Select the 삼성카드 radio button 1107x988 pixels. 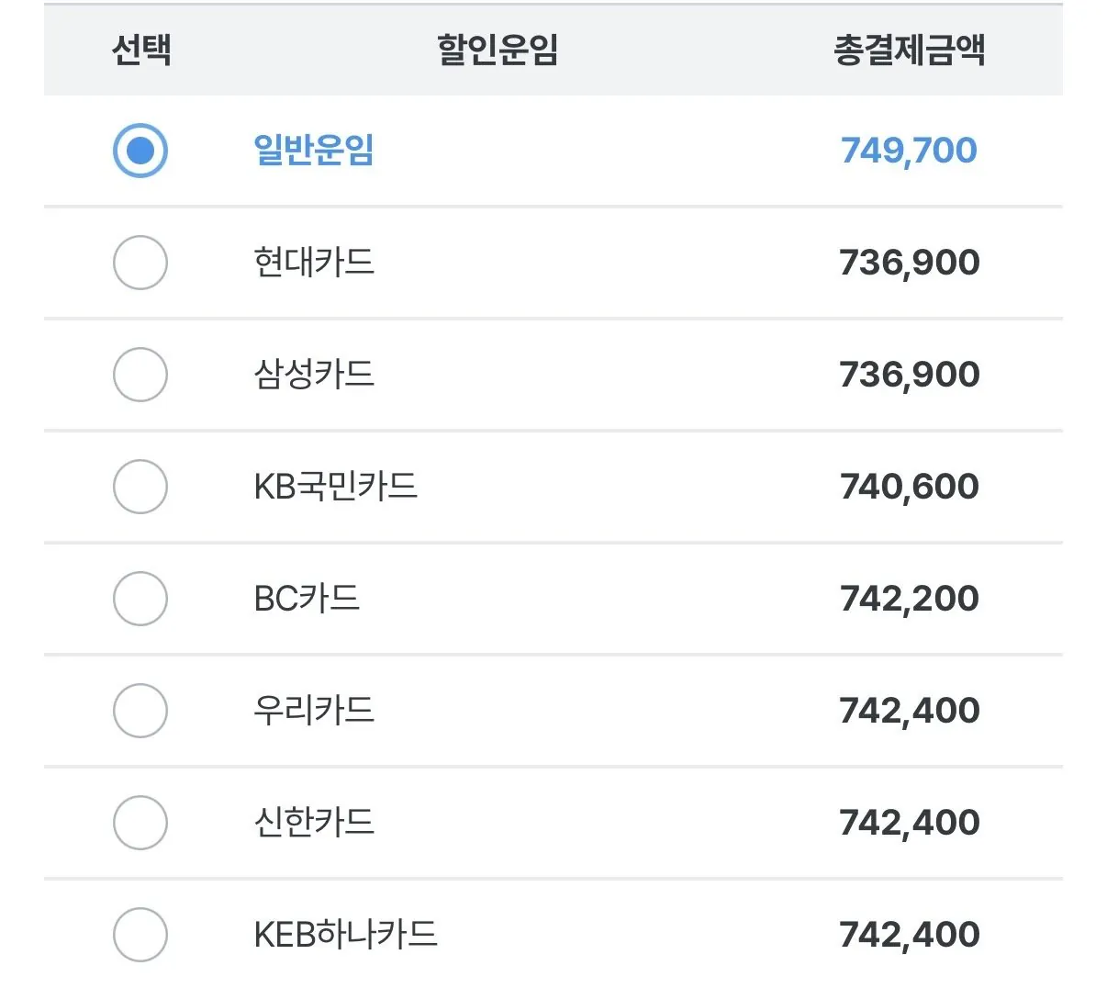(x=140, y=375)
